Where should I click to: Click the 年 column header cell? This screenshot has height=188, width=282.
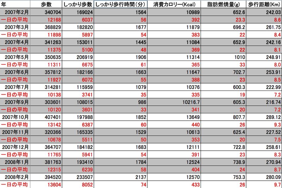(15, 5)
